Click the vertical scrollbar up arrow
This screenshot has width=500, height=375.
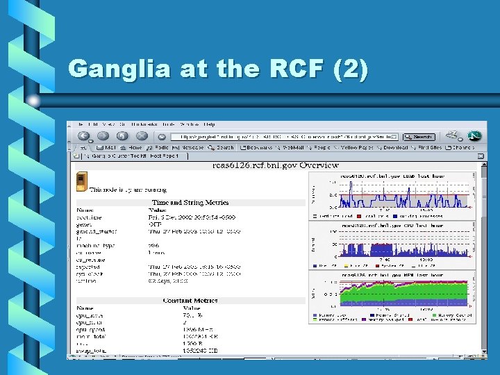484,165
